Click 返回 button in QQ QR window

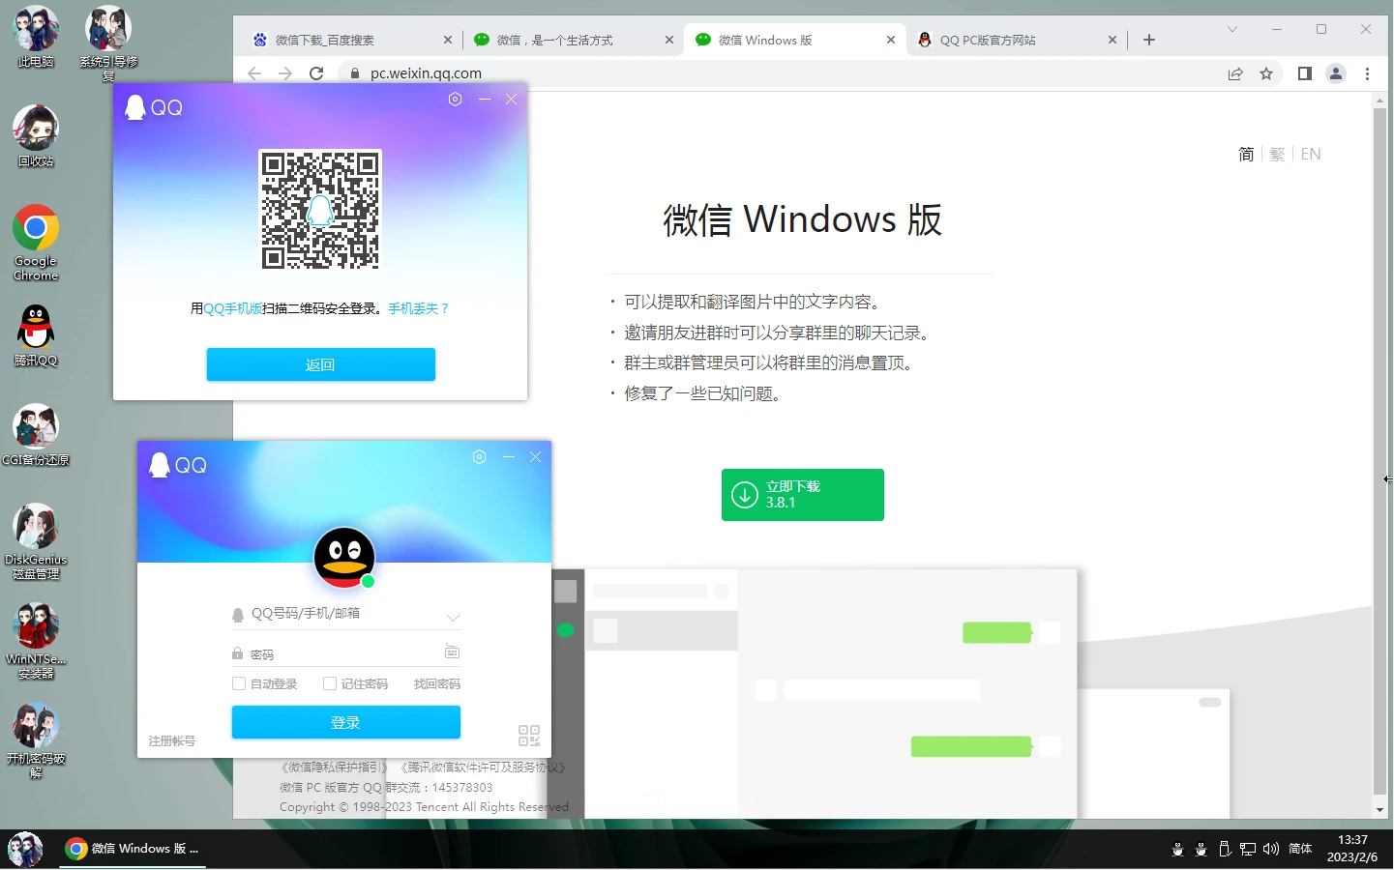pos(320,364)
